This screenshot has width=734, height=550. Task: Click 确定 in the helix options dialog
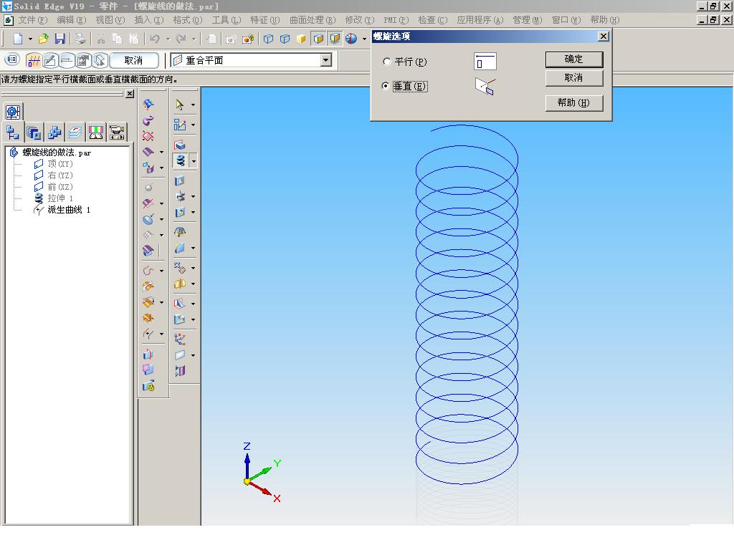click(x=574, y=59)
